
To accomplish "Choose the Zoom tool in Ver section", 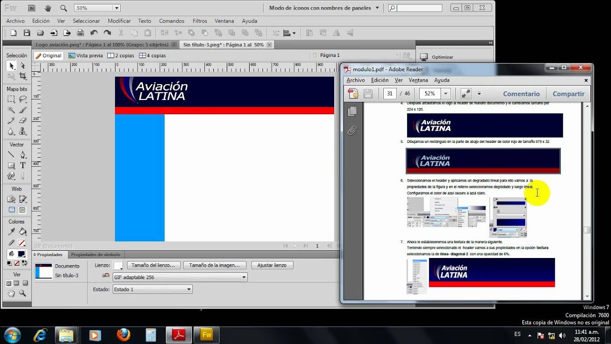I will click(x=22, y=293).
